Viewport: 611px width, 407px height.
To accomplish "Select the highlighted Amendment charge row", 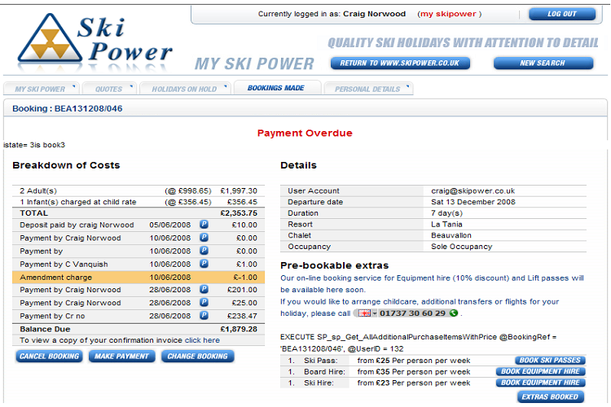I will [x=138, y=278].
